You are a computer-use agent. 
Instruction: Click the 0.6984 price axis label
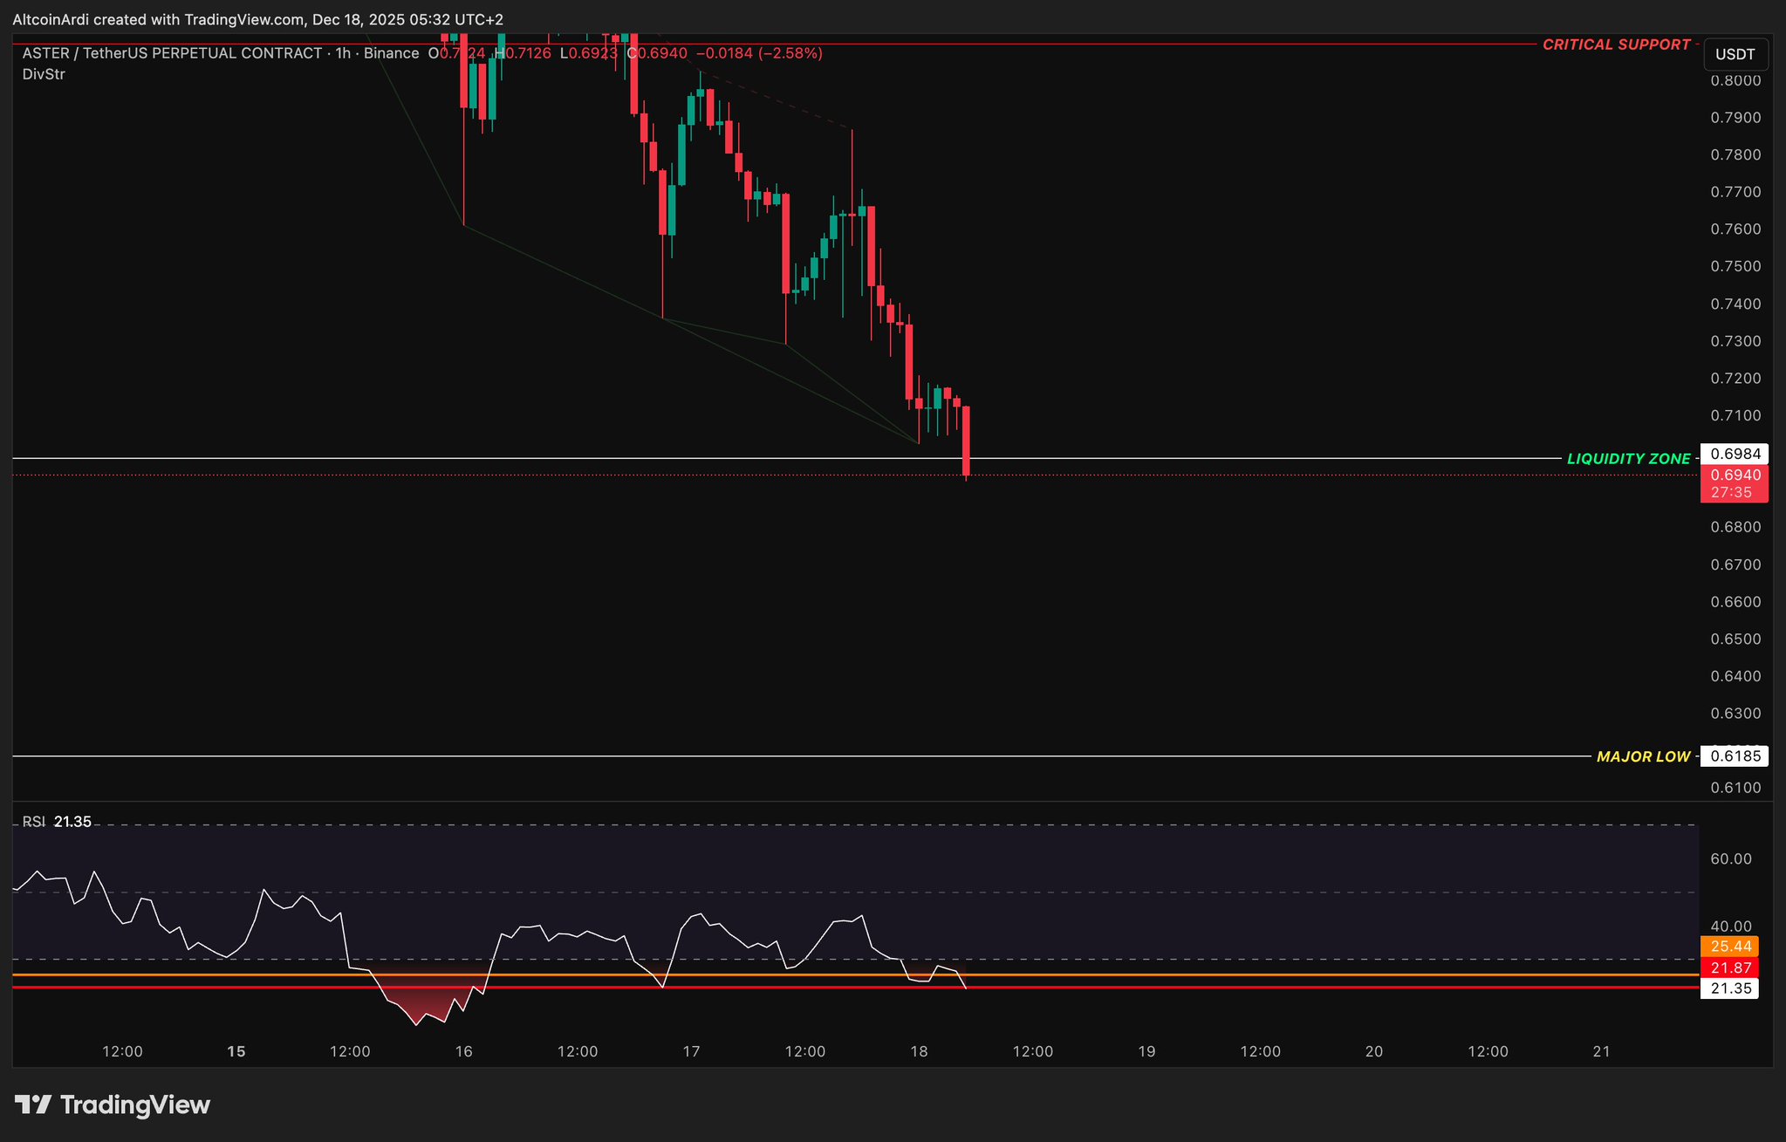(x=1735, y=454)
